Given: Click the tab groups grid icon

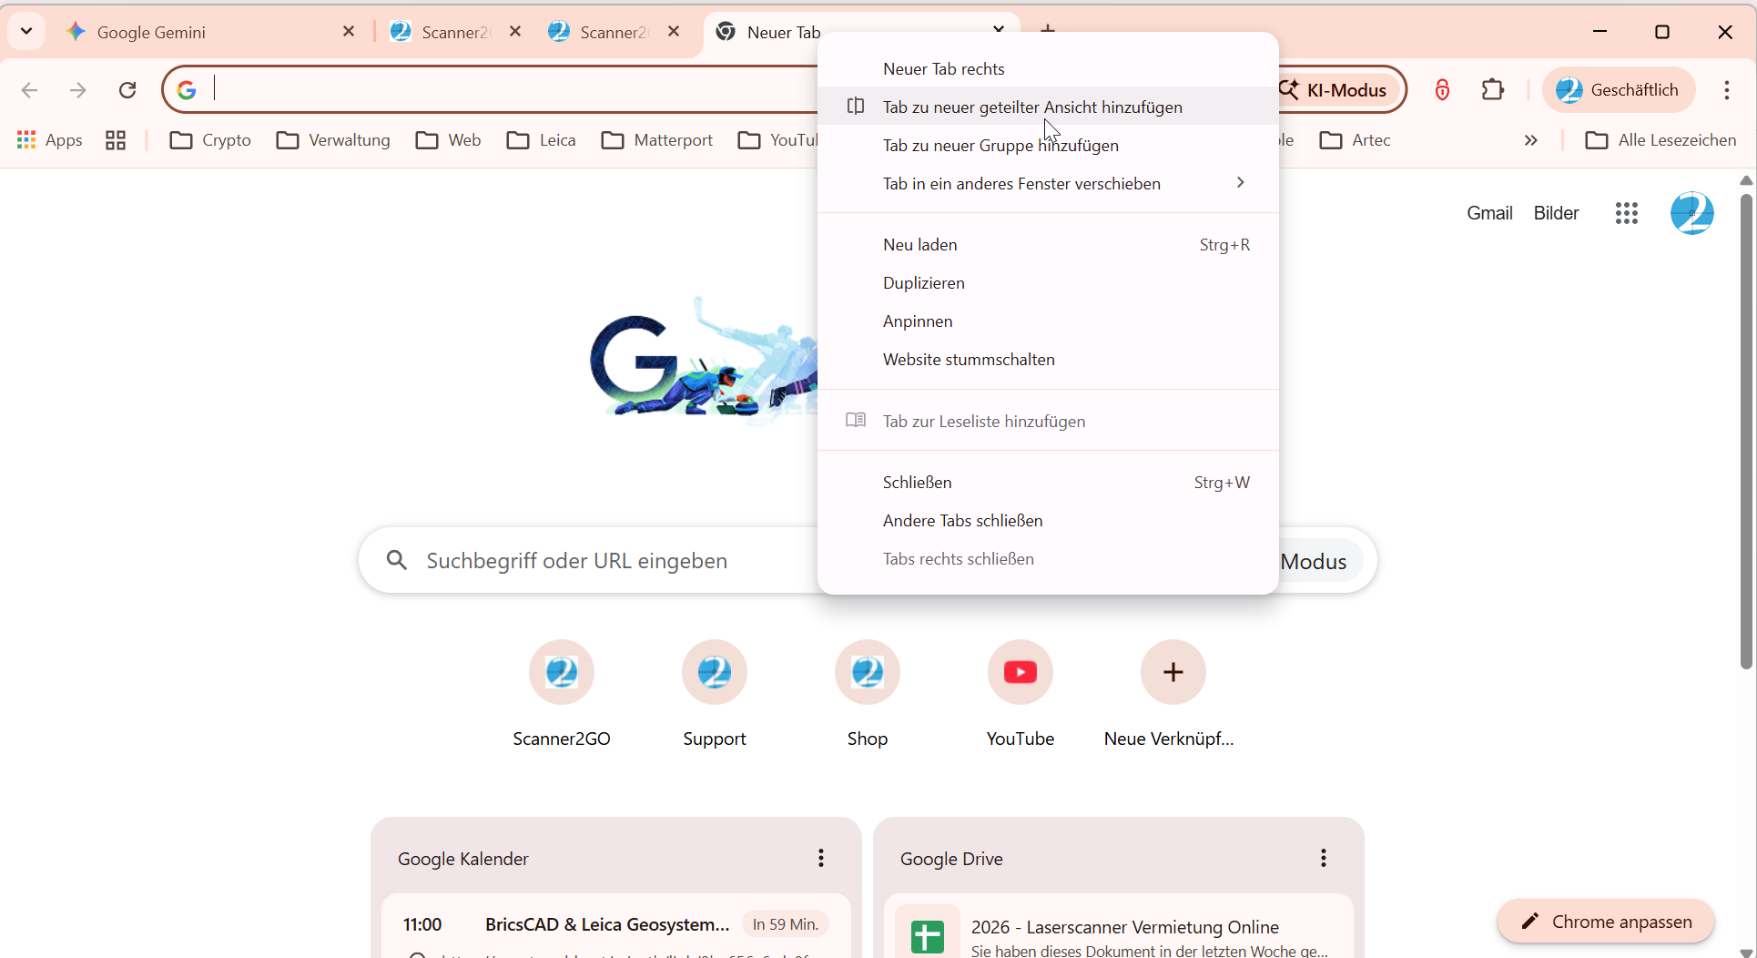Looking at the screenshot, I should (116, 140).
